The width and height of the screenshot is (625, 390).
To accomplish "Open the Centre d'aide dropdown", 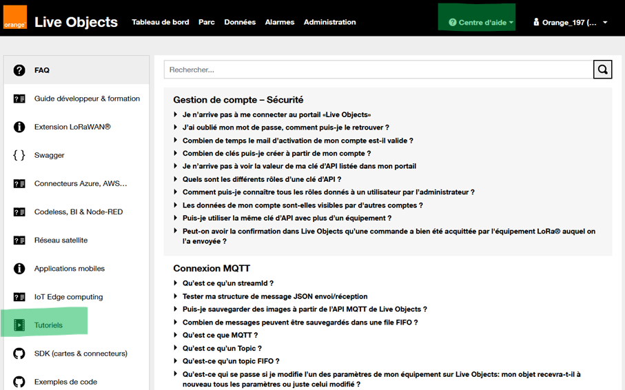I will pos(481,22).
